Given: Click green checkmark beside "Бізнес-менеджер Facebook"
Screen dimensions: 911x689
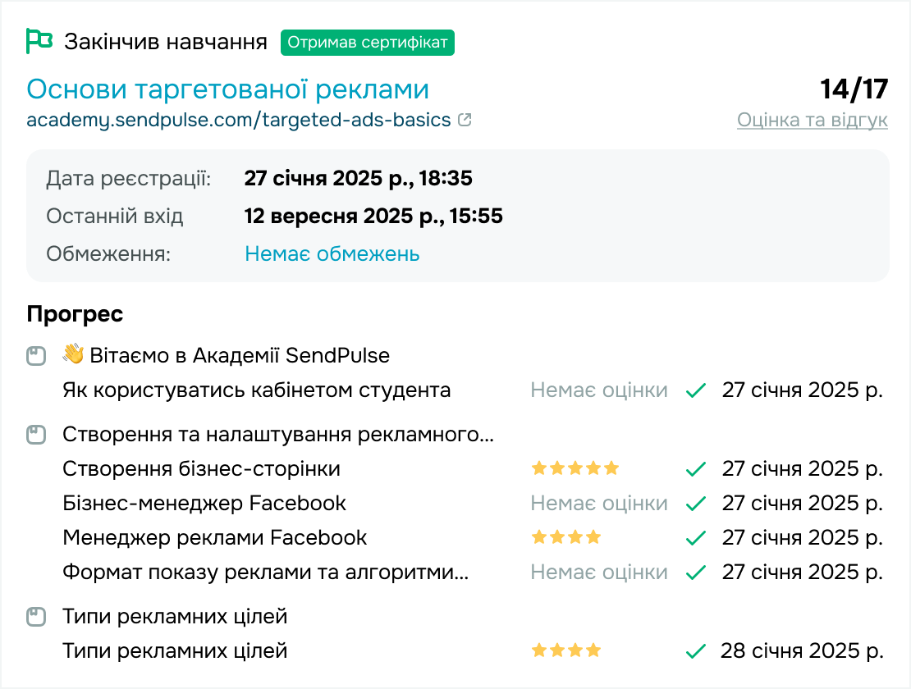Looking at the screenshot, I should 695,503.
